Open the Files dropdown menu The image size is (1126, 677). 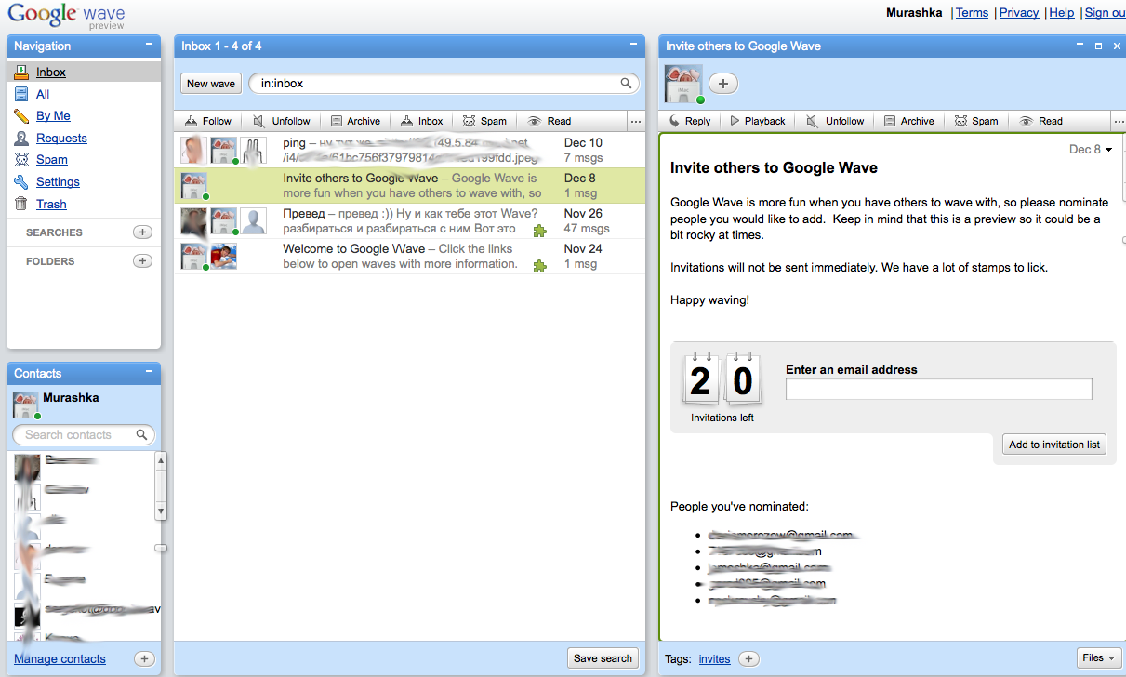pos(1099,657)
